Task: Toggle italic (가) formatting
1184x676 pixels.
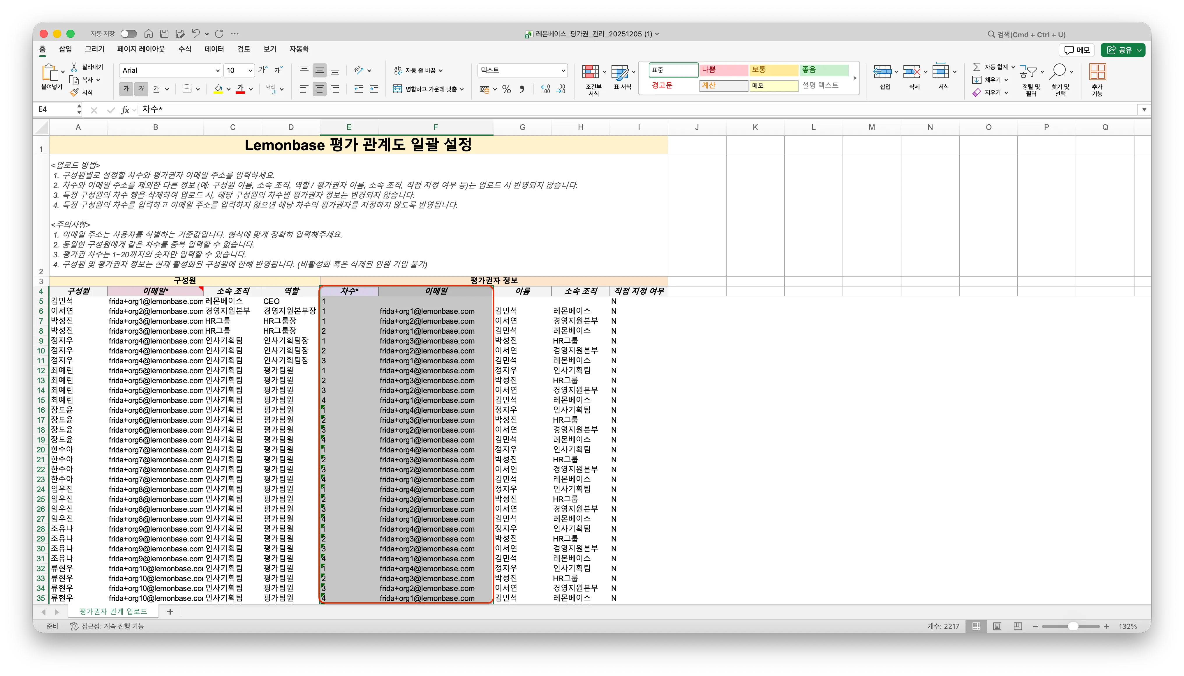Action: click(x=141, y=89)
